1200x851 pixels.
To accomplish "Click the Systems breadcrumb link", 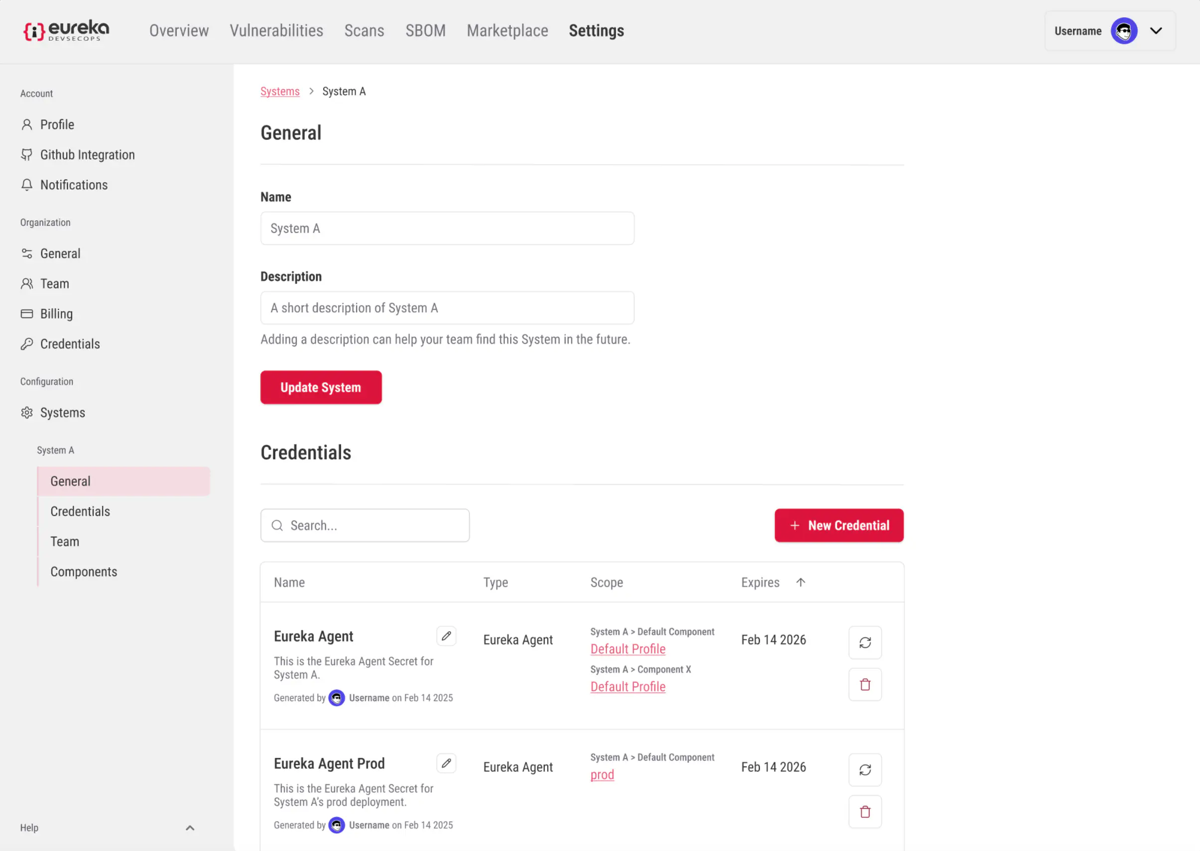I will coord(280,92).
